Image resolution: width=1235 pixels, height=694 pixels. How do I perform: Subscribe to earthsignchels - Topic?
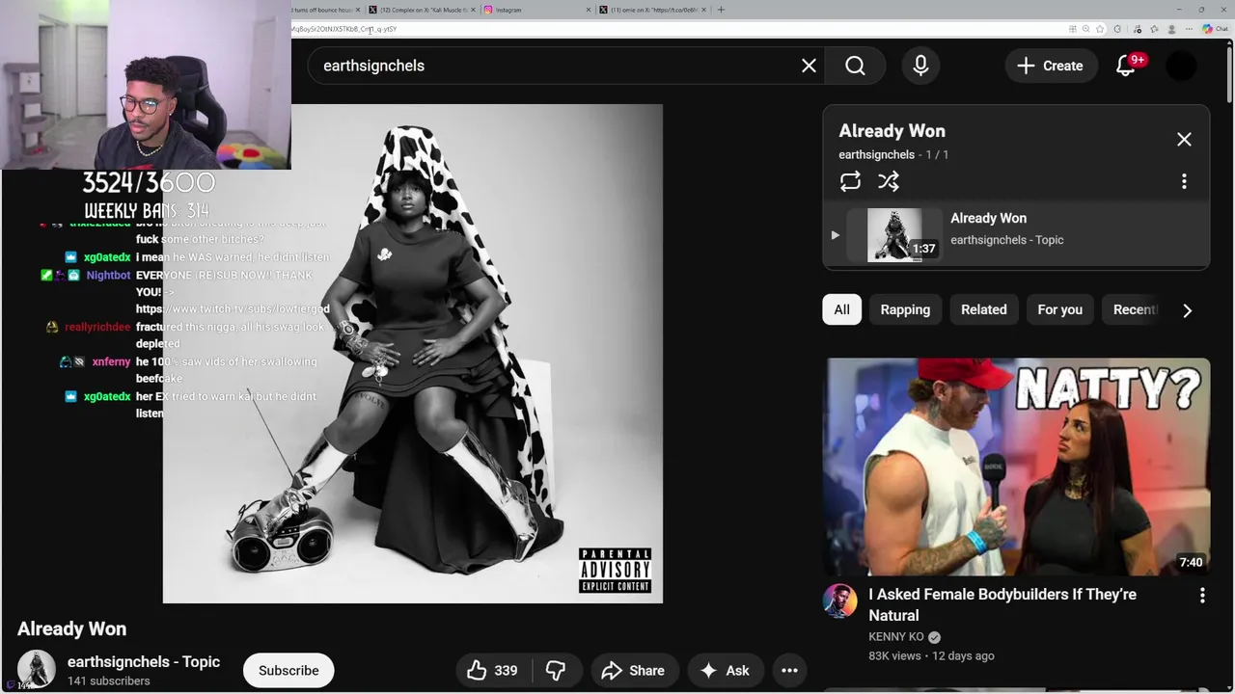[x=288, y=670]
